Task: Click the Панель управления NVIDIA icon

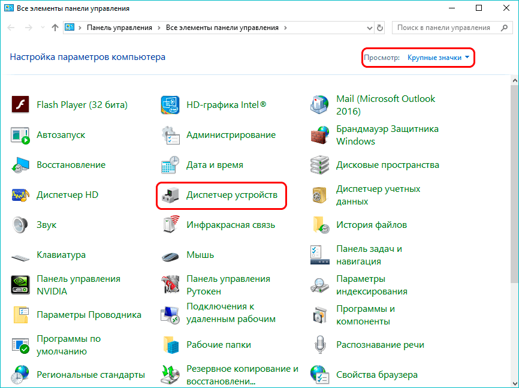Action: point(20,285)
